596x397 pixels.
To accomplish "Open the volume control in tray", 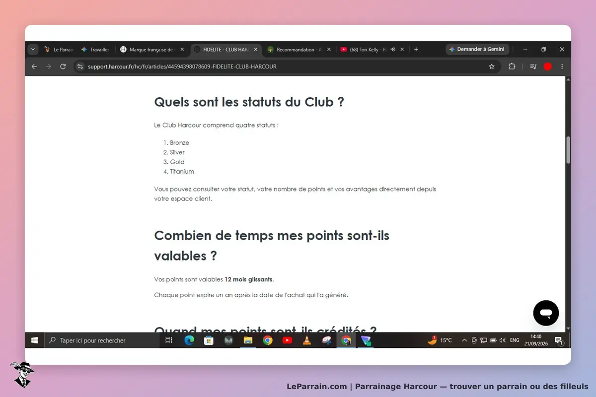I will click(502, 340).
